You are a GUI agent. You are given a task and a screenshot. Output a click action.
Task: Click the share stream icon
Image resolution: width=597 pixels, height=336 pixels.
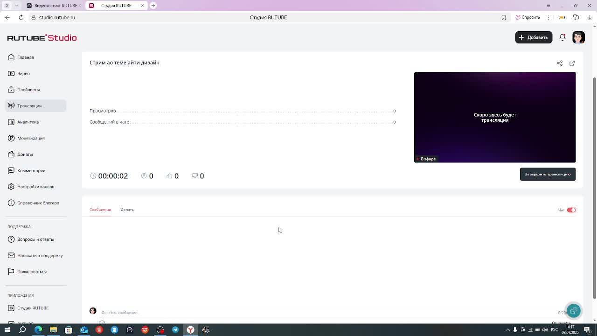(560, 63)
